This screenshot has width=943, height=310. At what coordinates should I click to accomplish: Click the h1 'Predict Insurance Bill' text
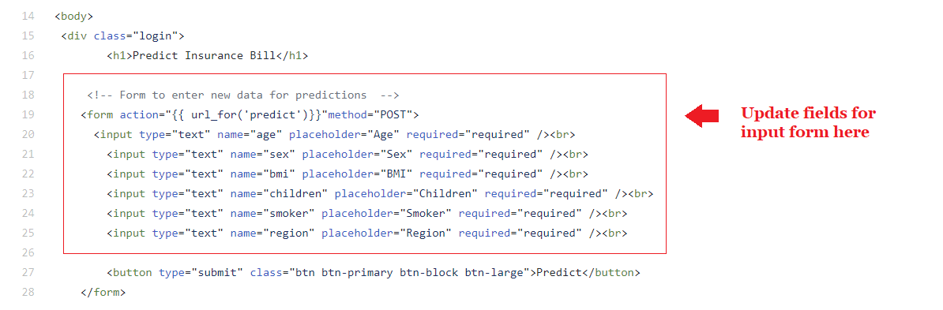pos(203,55)
